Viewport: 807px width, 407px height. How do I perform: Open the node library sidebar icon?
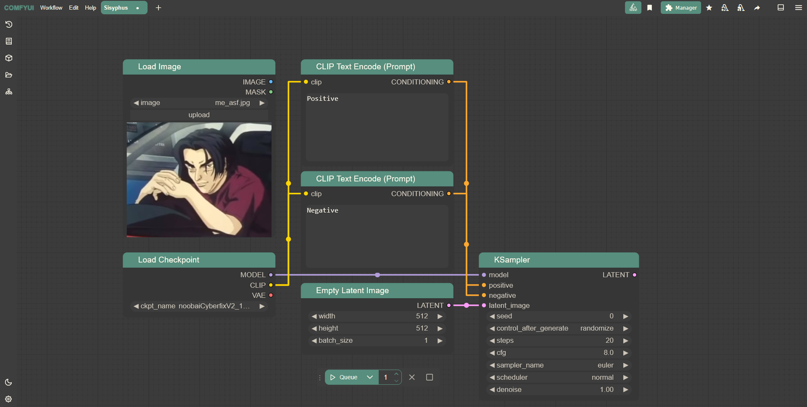9,41
